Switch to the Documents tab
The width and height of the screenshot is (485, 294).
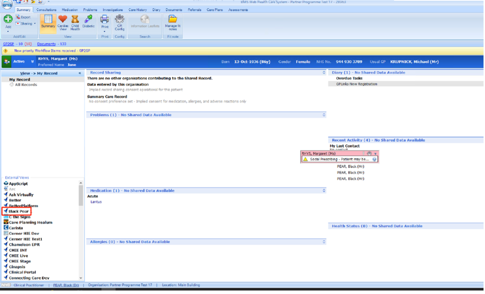[174, 10]
